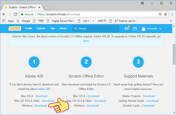
Task: Close the Scratch Offline Editor tab
Action: [40, 7]
